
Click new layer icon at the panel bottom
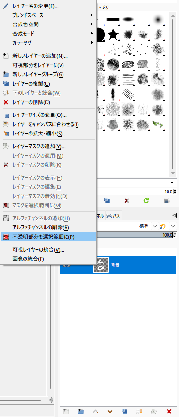(66, 411)
